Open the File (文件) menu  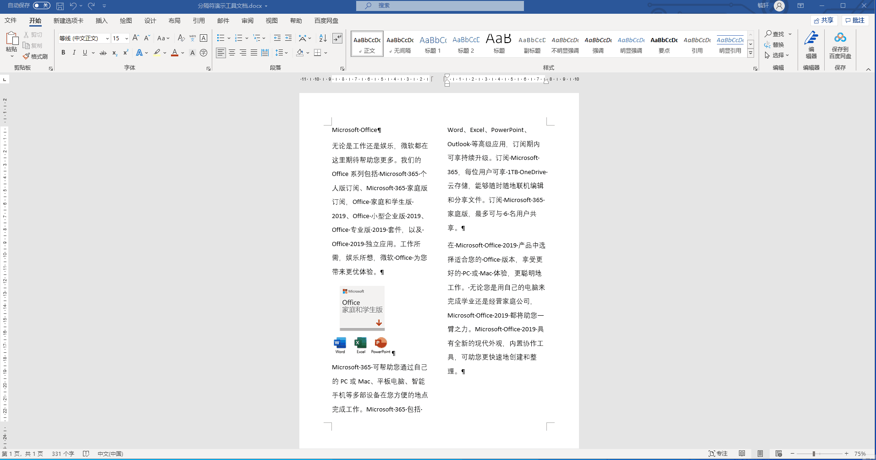click(x=11, y=21)
